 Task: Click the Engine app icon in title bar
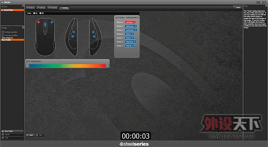(2, 2)
